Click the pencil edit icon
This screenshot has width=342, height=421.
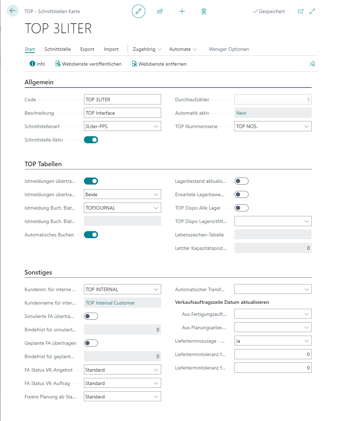coord(139,11)
